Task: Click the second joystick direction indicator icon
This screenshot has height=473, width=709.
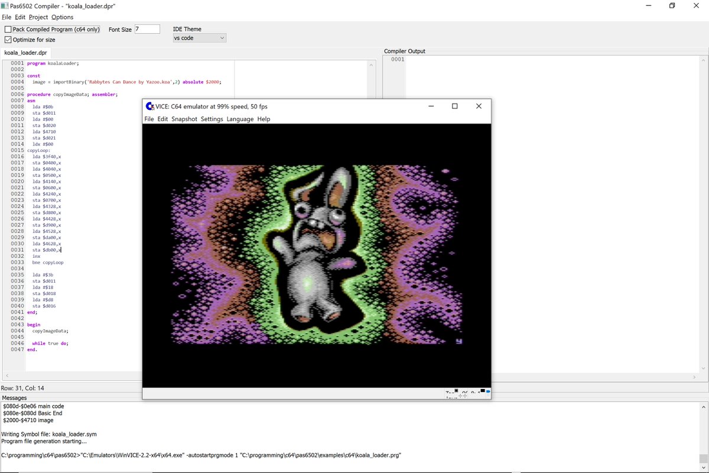Action: pos(465,396)
